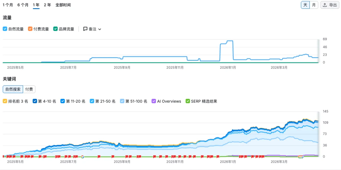Viewport: 341px width, 170px height.
Task: Click the Google update icon near 2025年7月
Action: pos(82,156)
